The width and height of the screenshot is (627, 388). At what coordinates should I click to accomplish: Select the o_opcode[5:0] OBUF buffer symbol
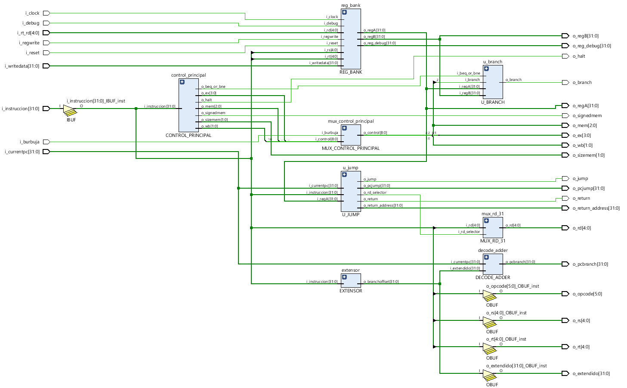point(490,296)
